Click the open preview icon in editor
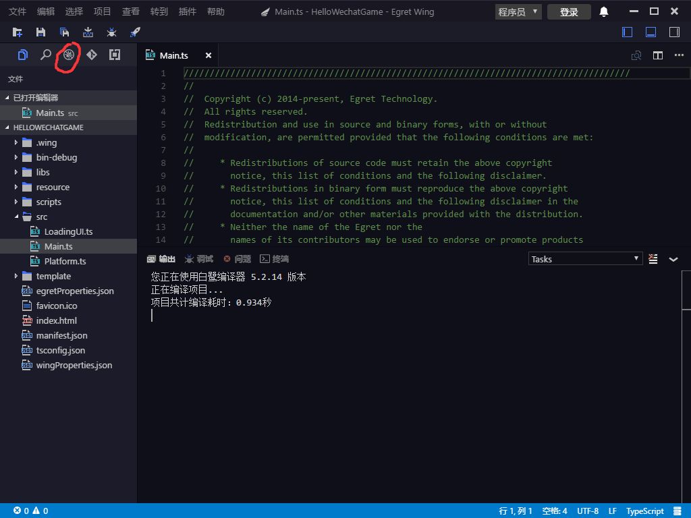This screenshot has width=691, height=518. (636, 55)
